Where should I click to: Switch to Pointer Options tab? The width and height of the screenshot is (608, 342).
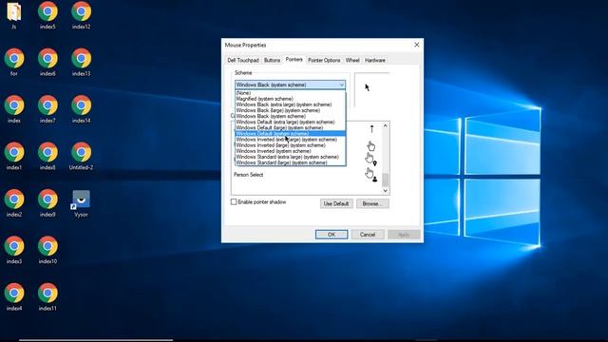(x=324, y=61)
